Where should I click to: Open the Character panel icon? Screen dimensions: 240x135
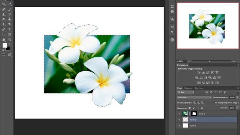(x=172, y=27)
